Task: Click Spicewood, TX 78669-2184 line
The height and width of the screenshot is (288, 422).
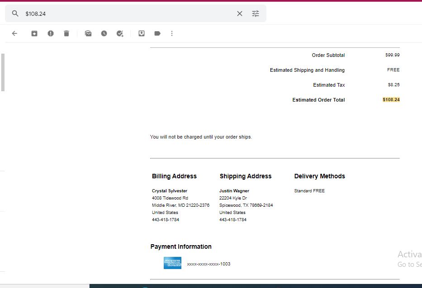Action: tap(246, 205)
